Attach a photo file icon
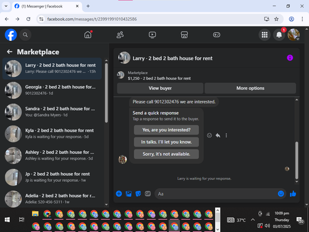 (x=129, y=194)
